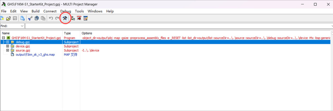Click the Save disk icon
This screenshot has height=111, width=333.
(x=15, y=18)
